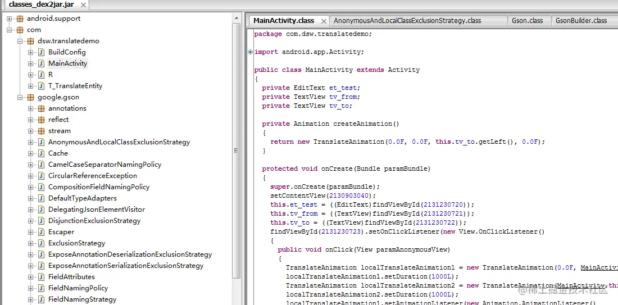The height and width of the screenshot is (305, 618).
Task: Click the DefaultTypeAdapters class icon
Action: (41, 198)
